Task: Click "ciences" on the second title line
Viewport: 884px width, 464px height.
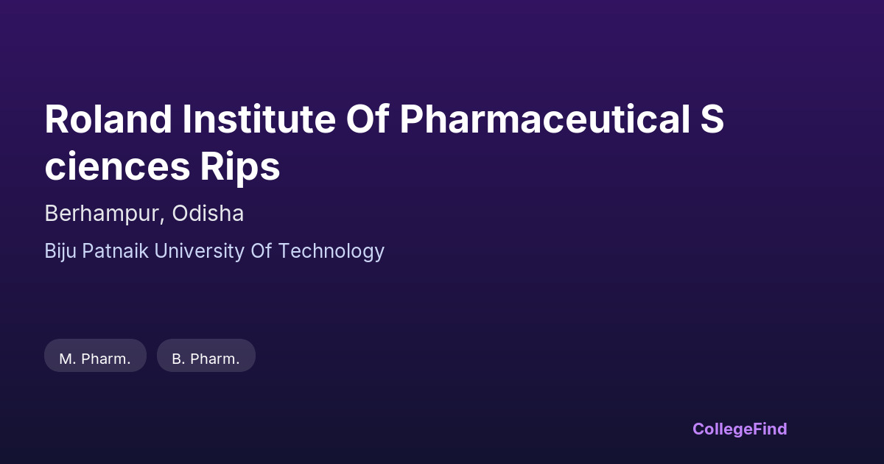Action: (116, 166)
